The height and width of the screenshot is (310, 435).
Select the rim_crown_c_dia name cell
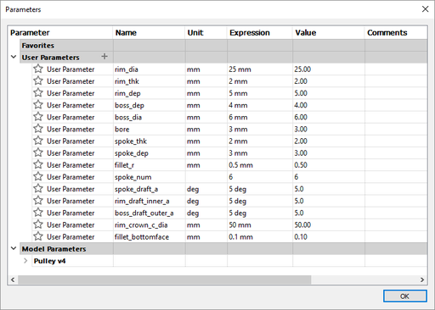tap(150, 224)
